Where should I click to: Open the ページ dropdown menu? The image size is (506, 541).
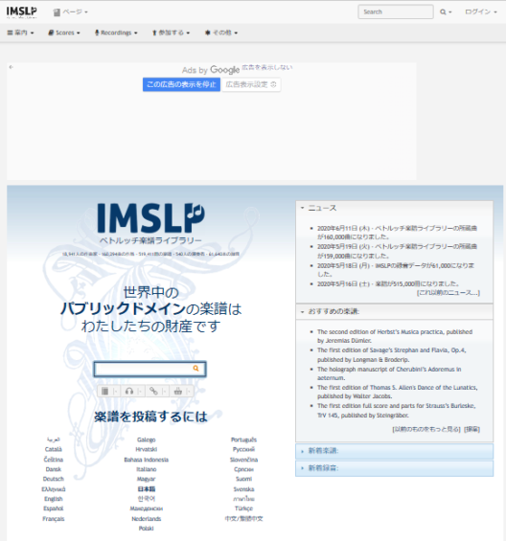[71, 12]
